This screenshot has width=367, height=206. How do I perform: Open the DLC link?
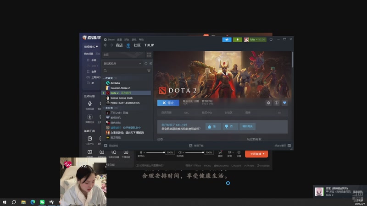[x=187, y=113]
